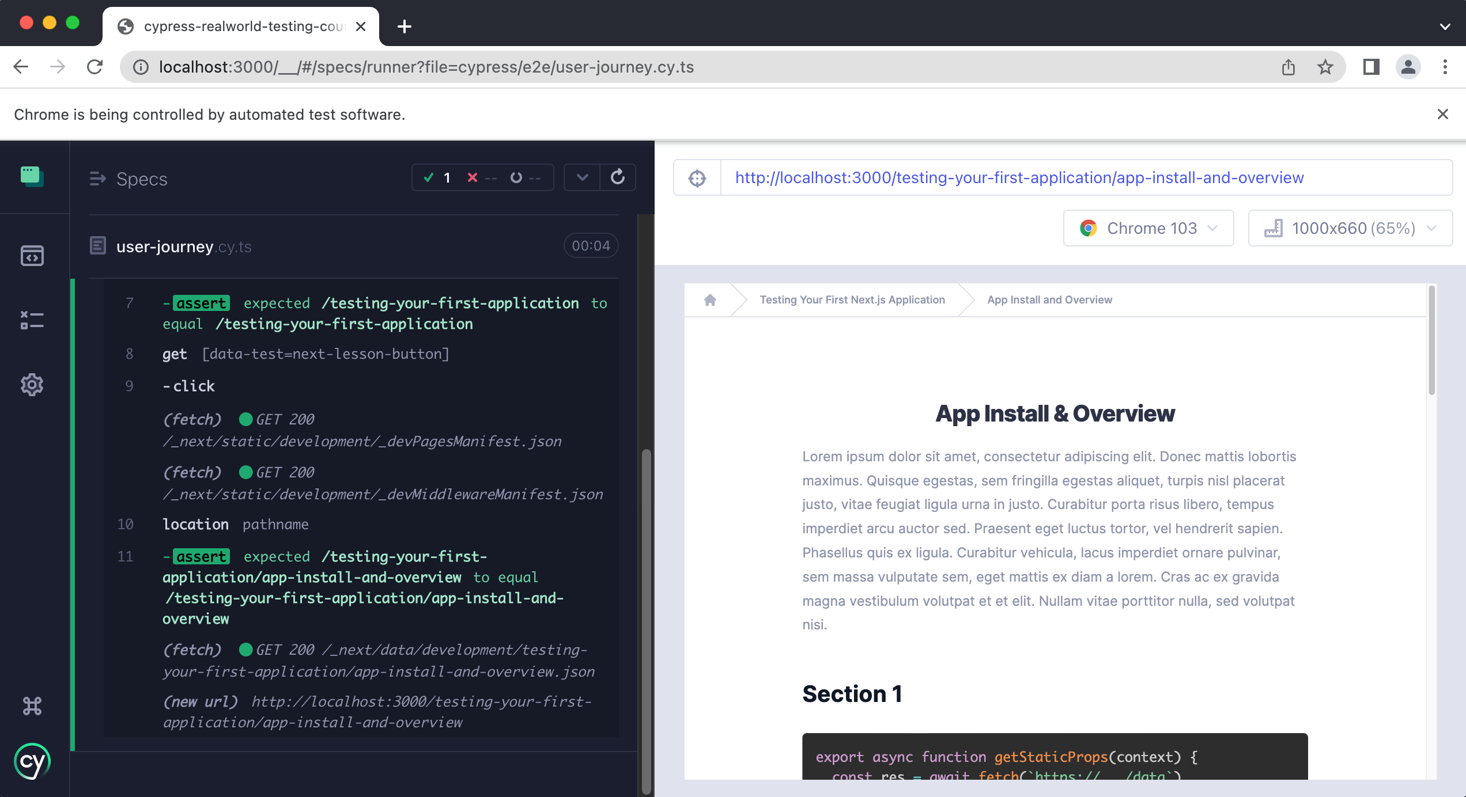Click the keyboard shortcut icon
This screenshot has height=797, width=1466.
pos(32,705)
